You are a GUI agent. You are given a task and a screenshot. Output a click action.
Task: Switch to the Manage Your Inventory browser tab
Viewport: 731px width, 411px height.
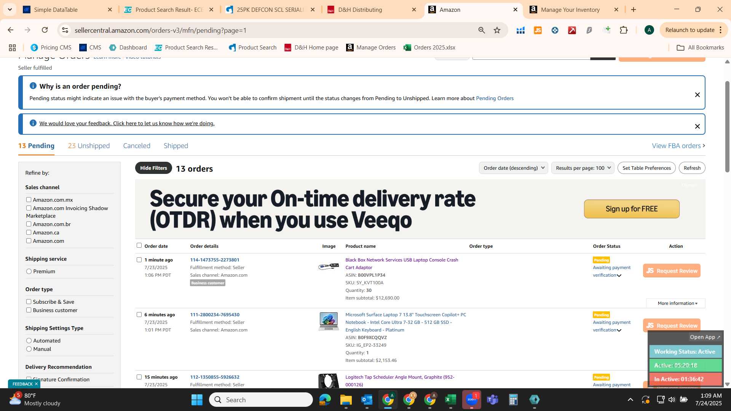(574, 10)
